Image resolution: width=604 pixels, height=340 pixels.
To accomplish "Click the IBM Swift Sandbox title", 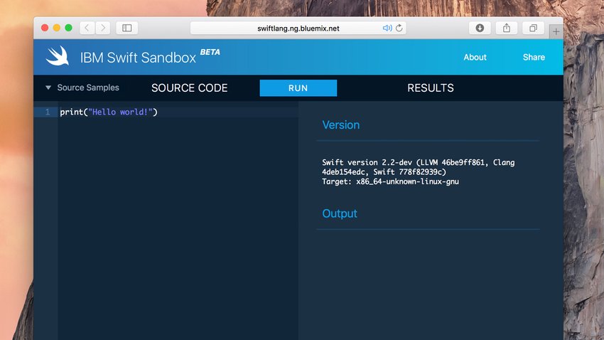I will pos(138,58).
